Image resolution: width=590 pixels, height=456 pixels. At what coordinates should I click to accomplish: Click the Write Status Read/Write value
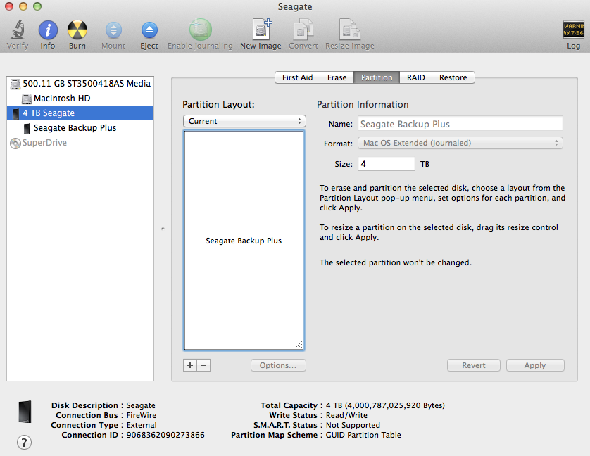pos(346,415)
